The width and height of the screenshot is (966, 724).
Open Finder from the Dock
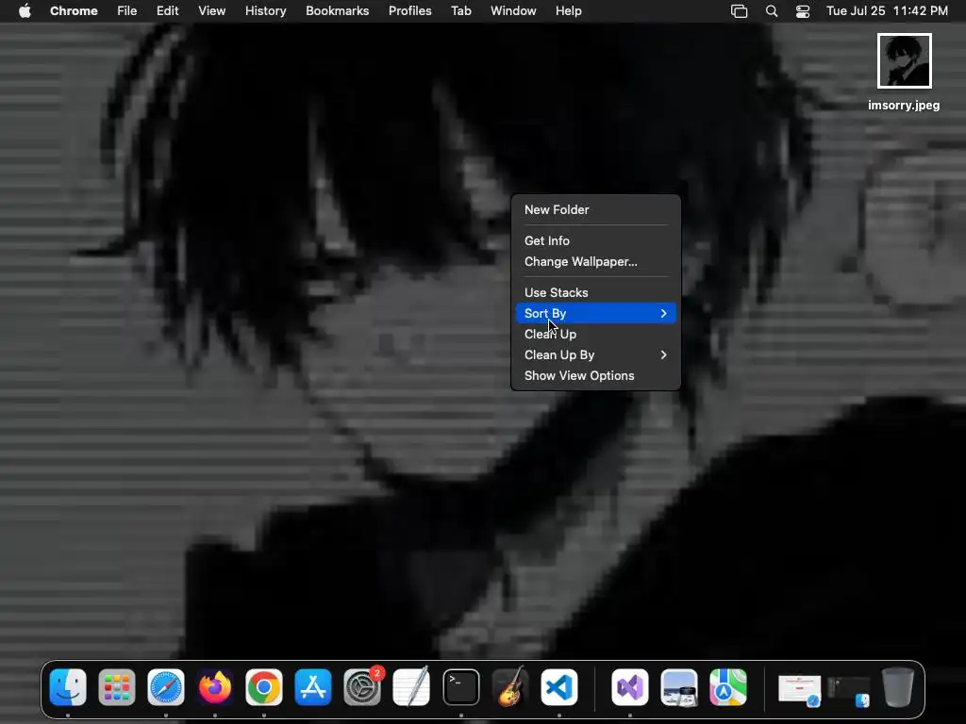(x=68, y=687)
